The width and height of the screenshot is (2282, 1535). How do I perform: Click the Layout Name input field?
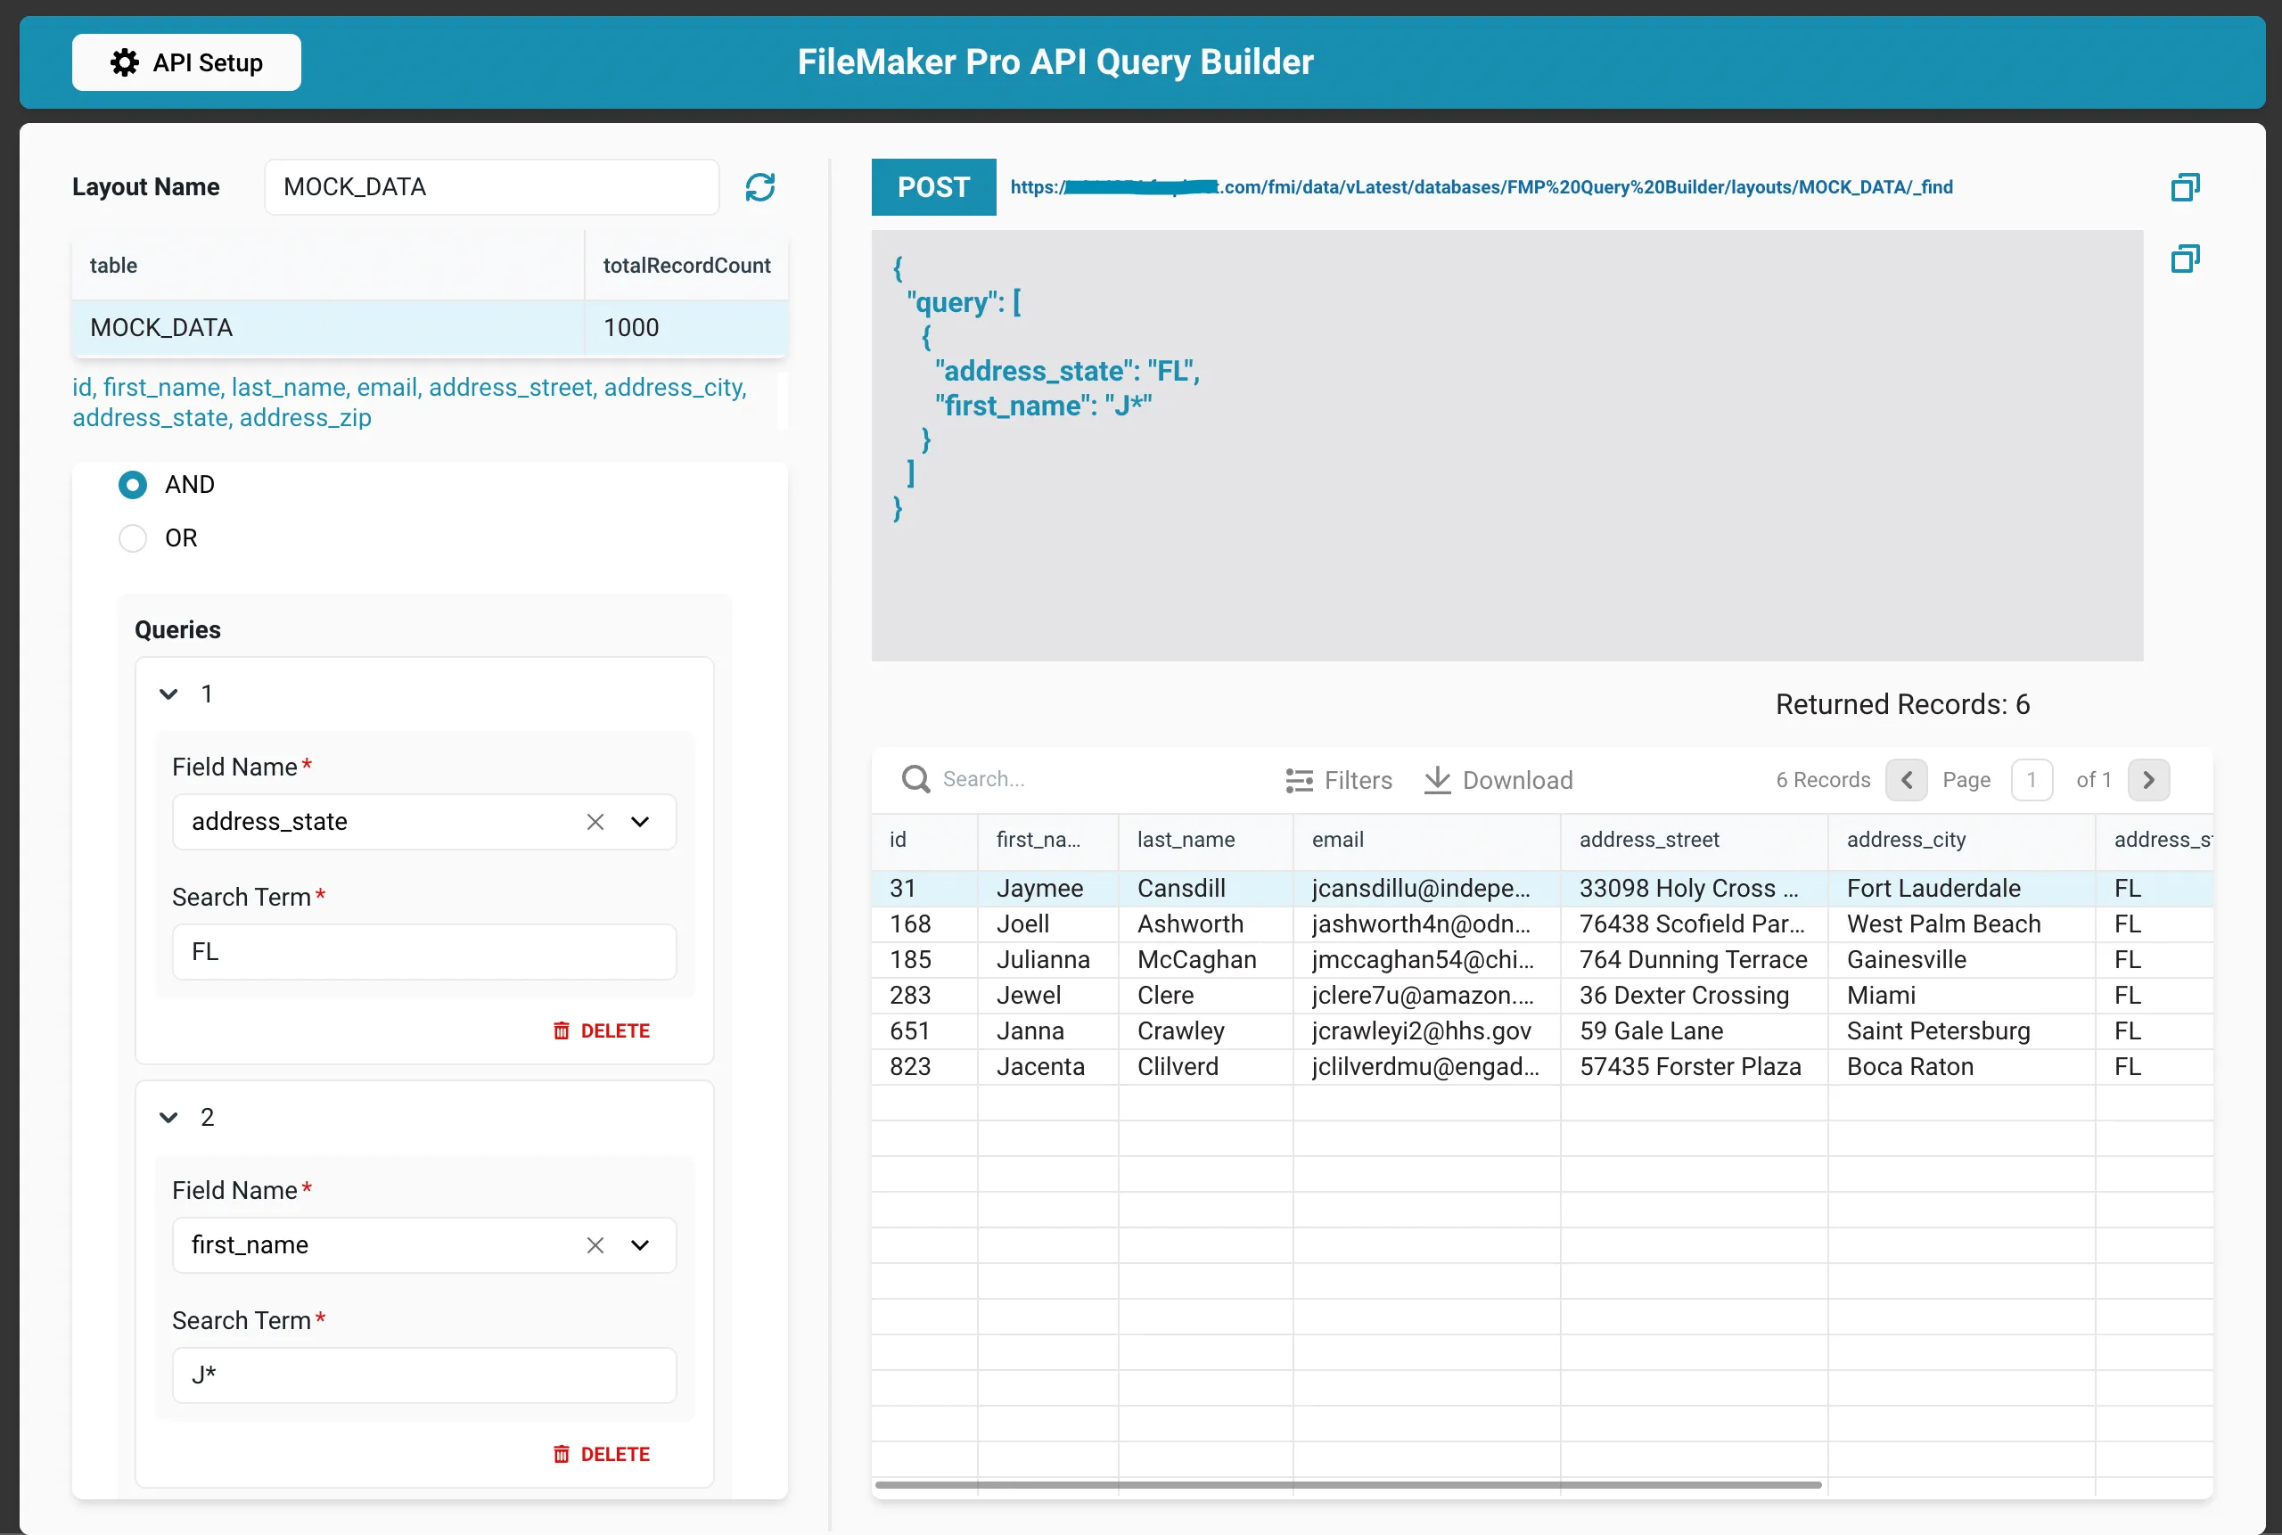coord(491,187)
